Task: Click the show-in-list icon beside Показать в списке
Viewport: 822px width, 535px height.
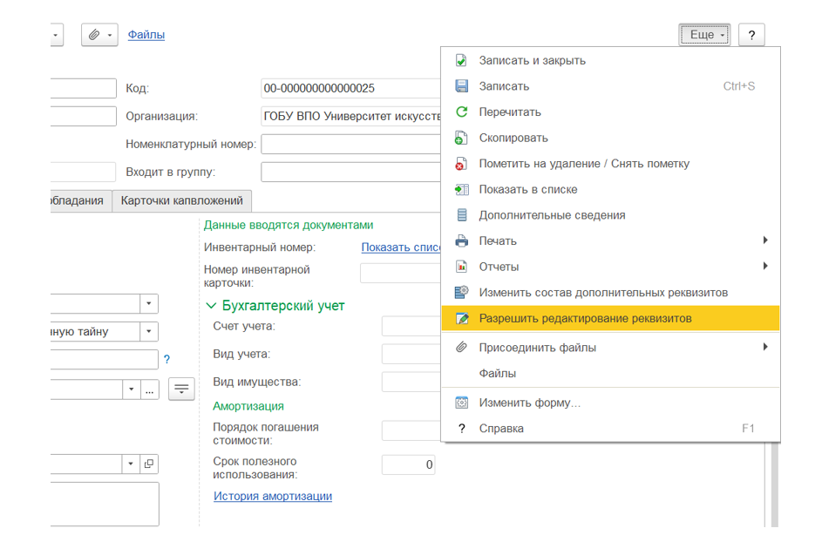Action: point(461,190)
